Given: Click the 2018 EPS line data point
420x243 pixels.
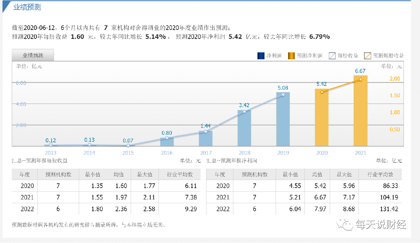Looking at the screenshot, I should pos(244,111).
